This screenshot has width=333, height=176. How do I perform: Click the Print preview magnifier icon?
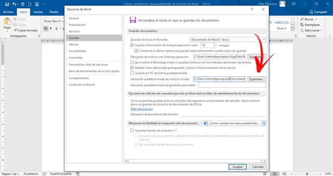coord(37,4)
